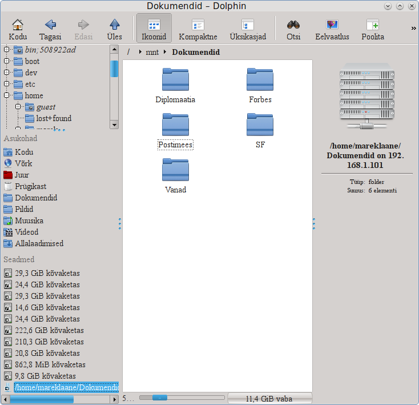Click sidebar horizontal scrollbar right arrow
This screenshot has width=419, height=405.
click(x=114, y=399)
